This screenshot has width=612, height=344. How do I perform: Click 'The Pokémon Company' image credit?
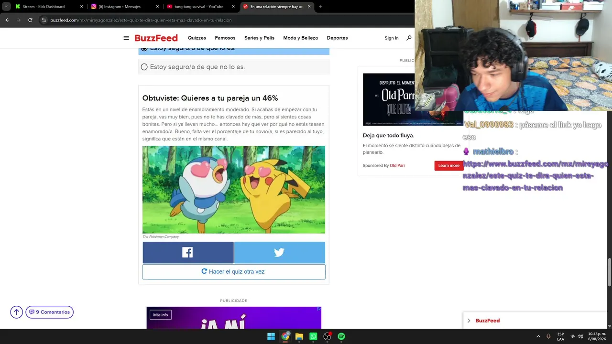pyautogui.click(x=161, y=237)
